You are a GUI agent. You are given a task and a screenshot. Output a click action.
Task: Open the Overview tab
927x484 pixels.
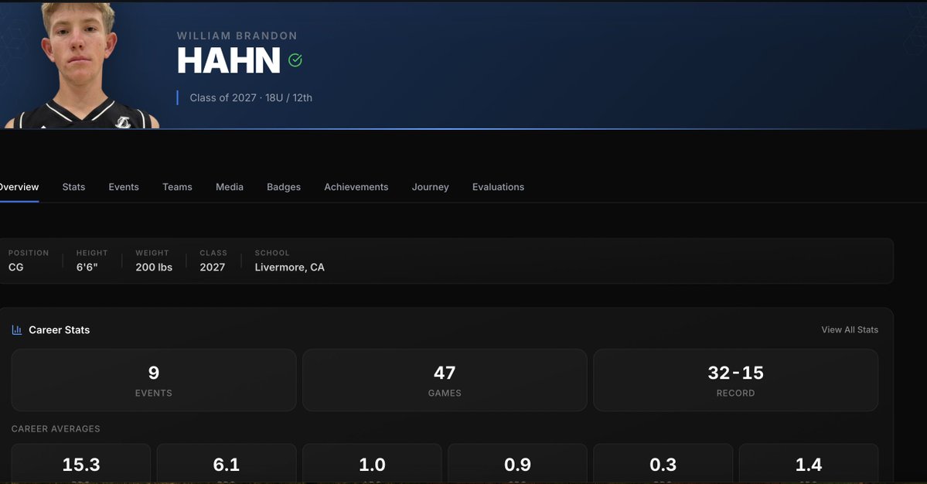point(19,187)
